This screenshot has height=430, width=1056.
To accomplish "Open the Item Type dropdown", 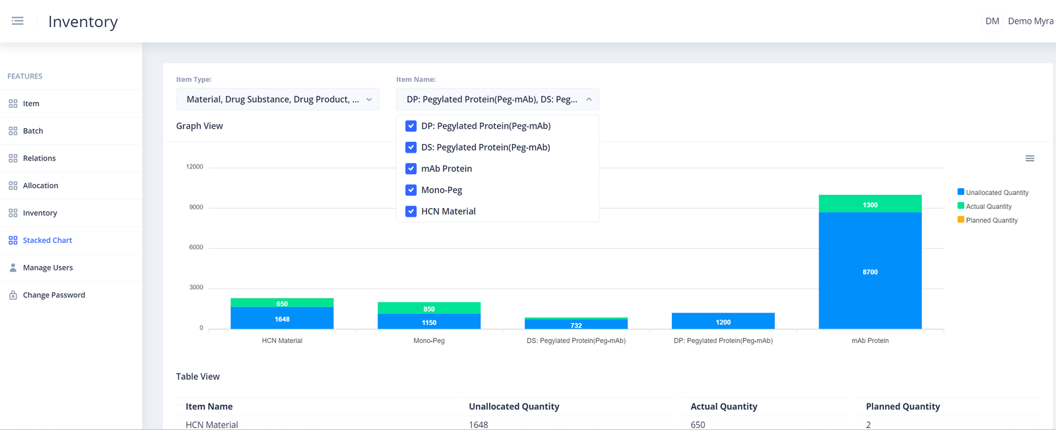I will [278, 99].
